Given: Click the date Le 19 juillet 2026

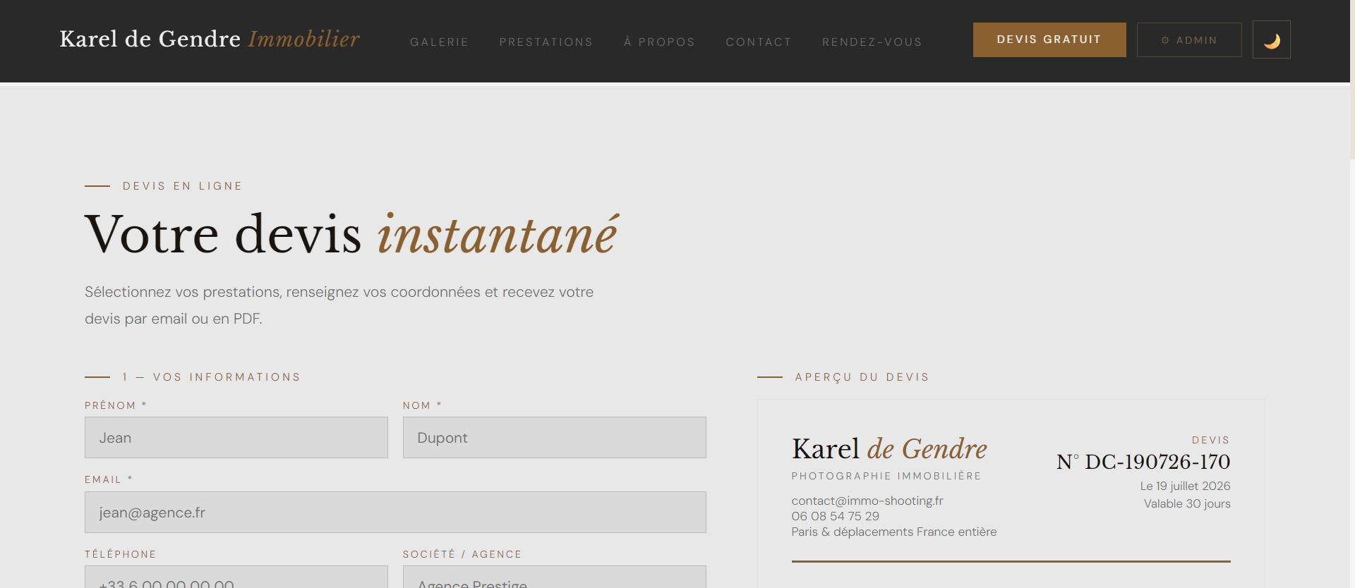Looking at the screenshot, I should [1185, 486].
